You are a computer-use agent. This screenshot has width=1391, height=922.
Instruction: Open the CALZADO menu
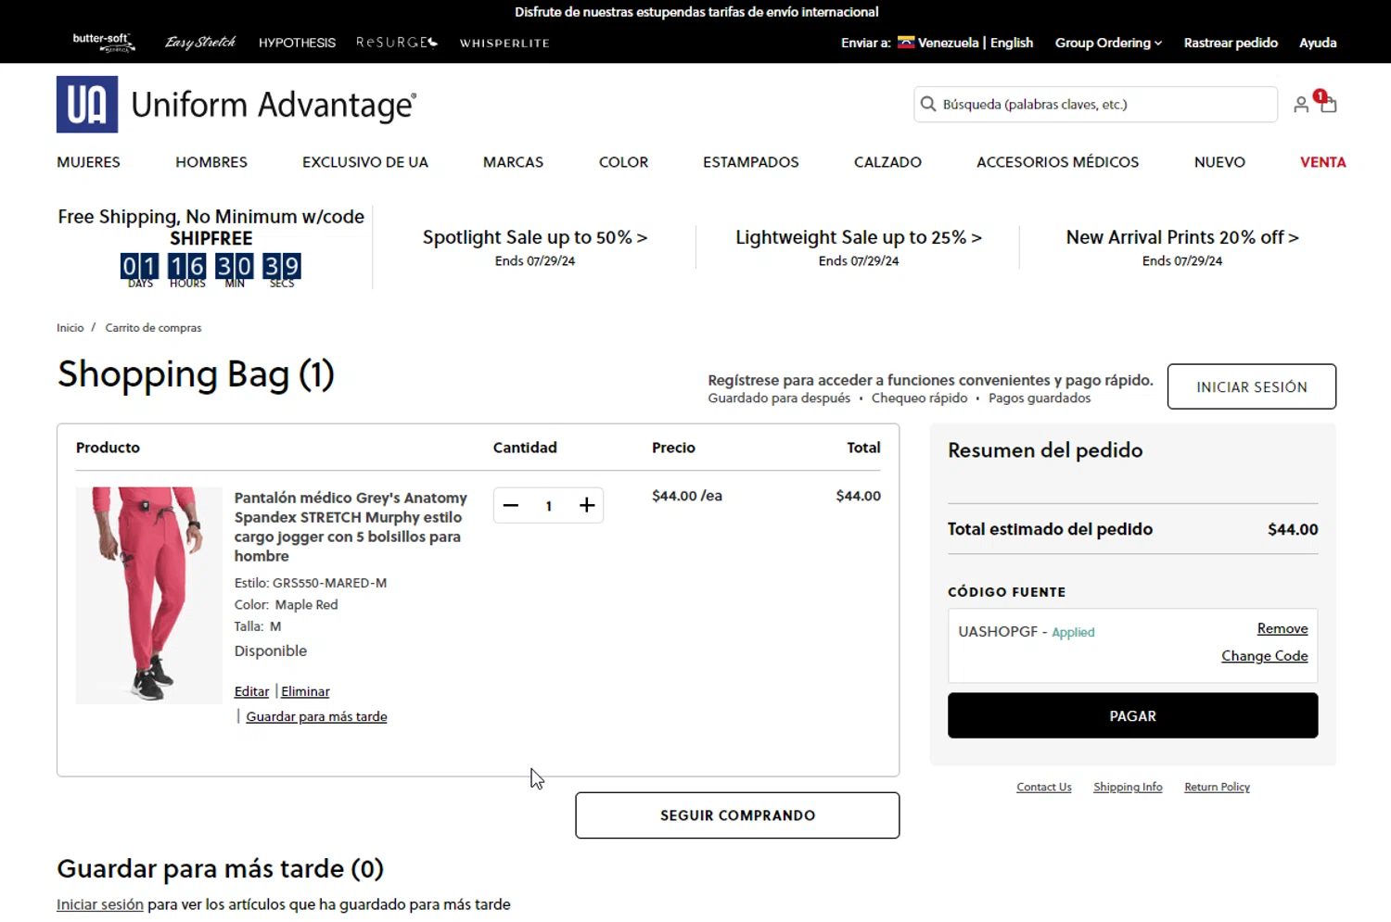887,162
